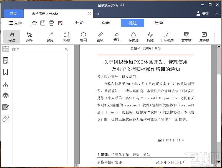222x168 pixels.
Task: Print the document using printer icon
Action: pos(52,23)
